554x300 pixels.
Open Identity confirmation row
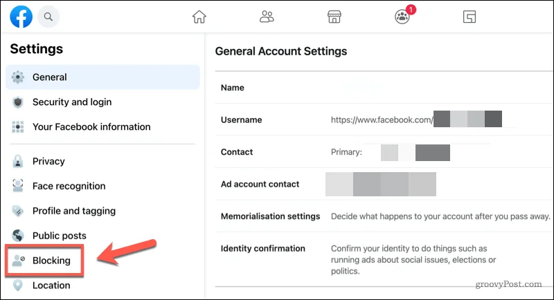pyautogui.click(x=384, y=259)
